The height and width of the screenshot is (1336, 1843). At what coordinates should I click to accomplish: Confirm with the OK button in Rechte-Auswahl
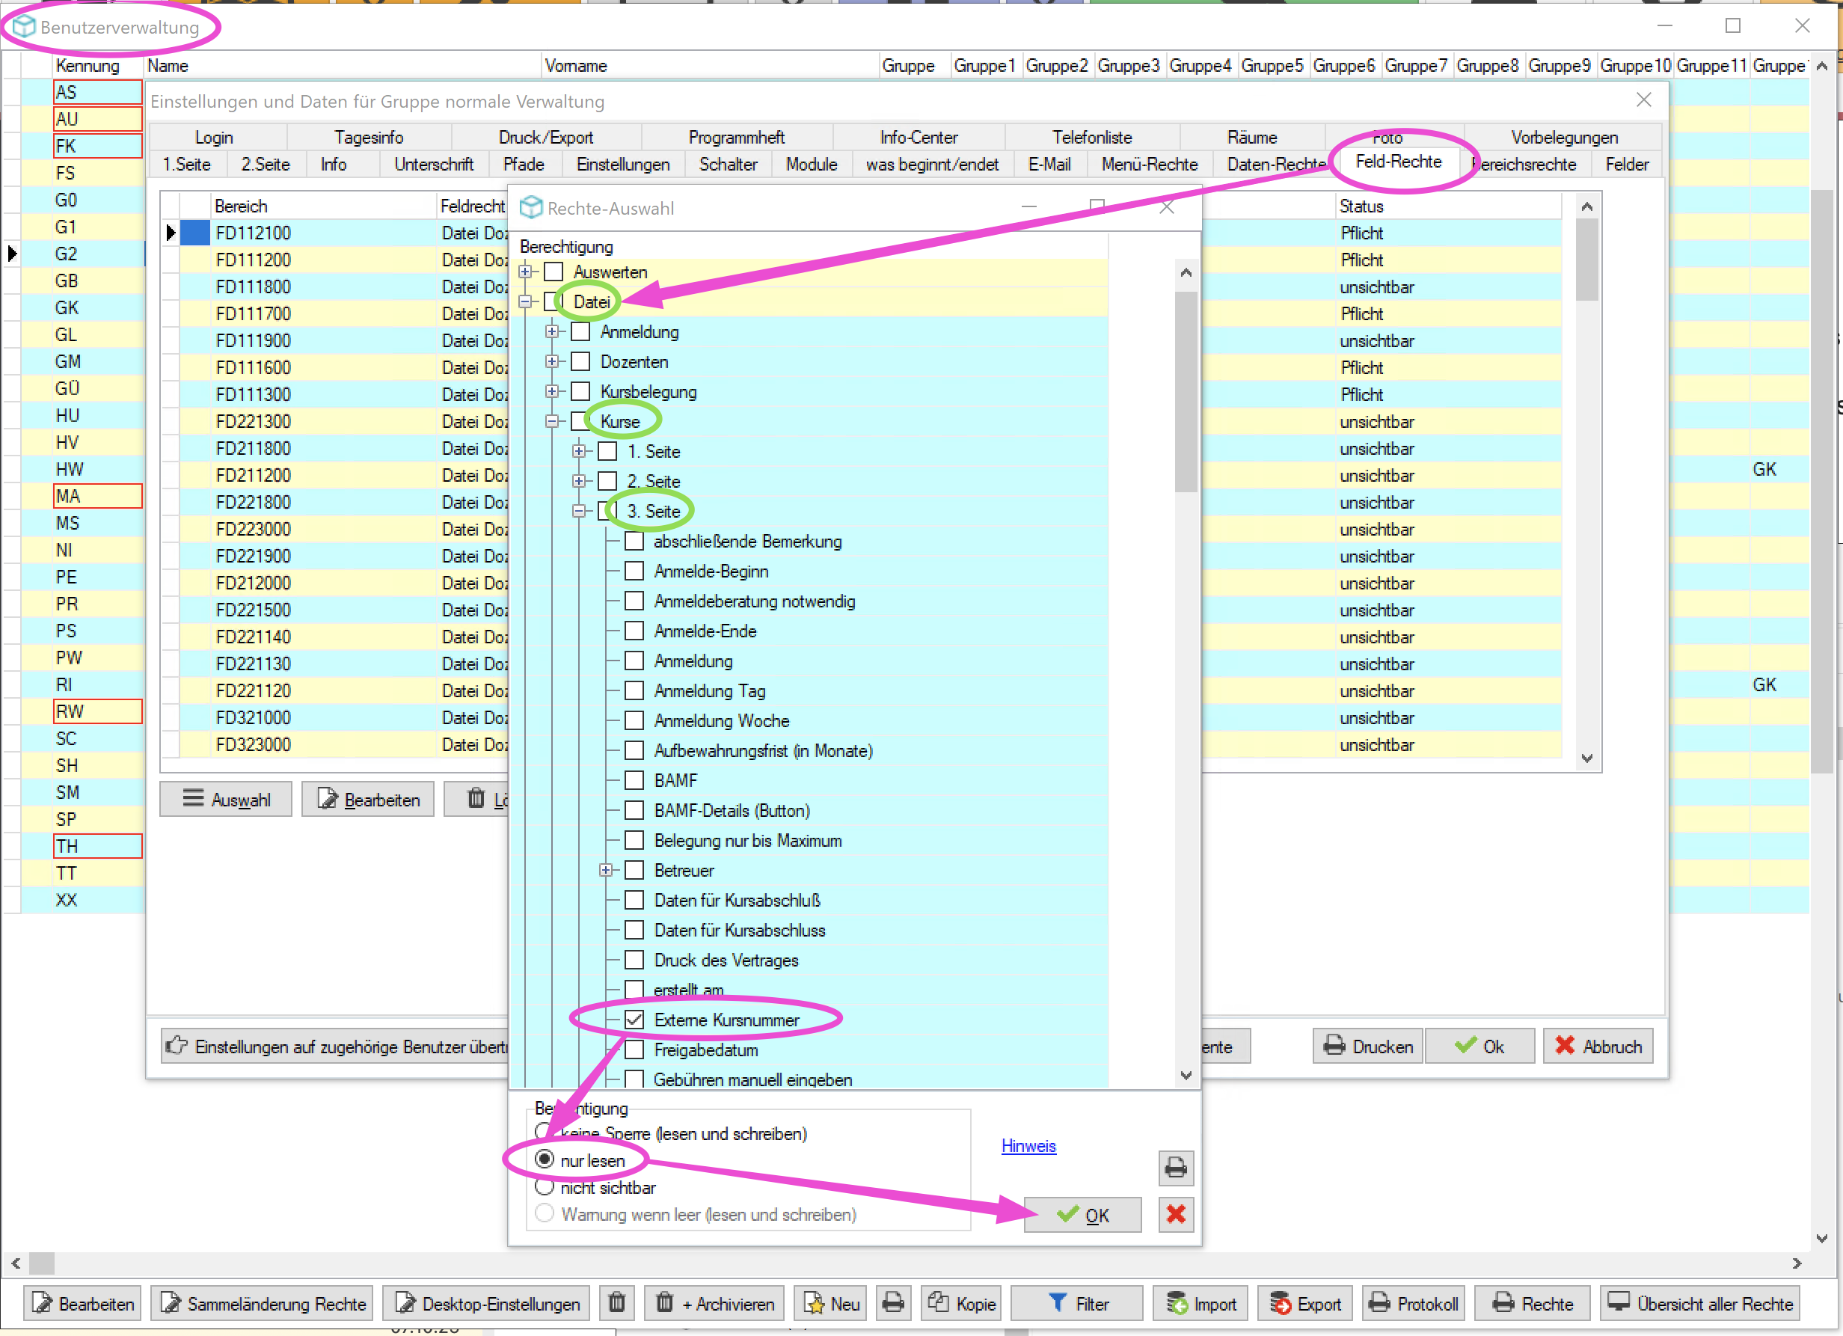coord(1082,1215)
